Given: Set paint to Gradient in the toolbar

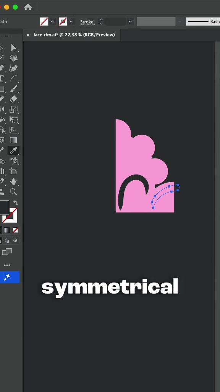Looking at the screenshot, I should (7, 230).
